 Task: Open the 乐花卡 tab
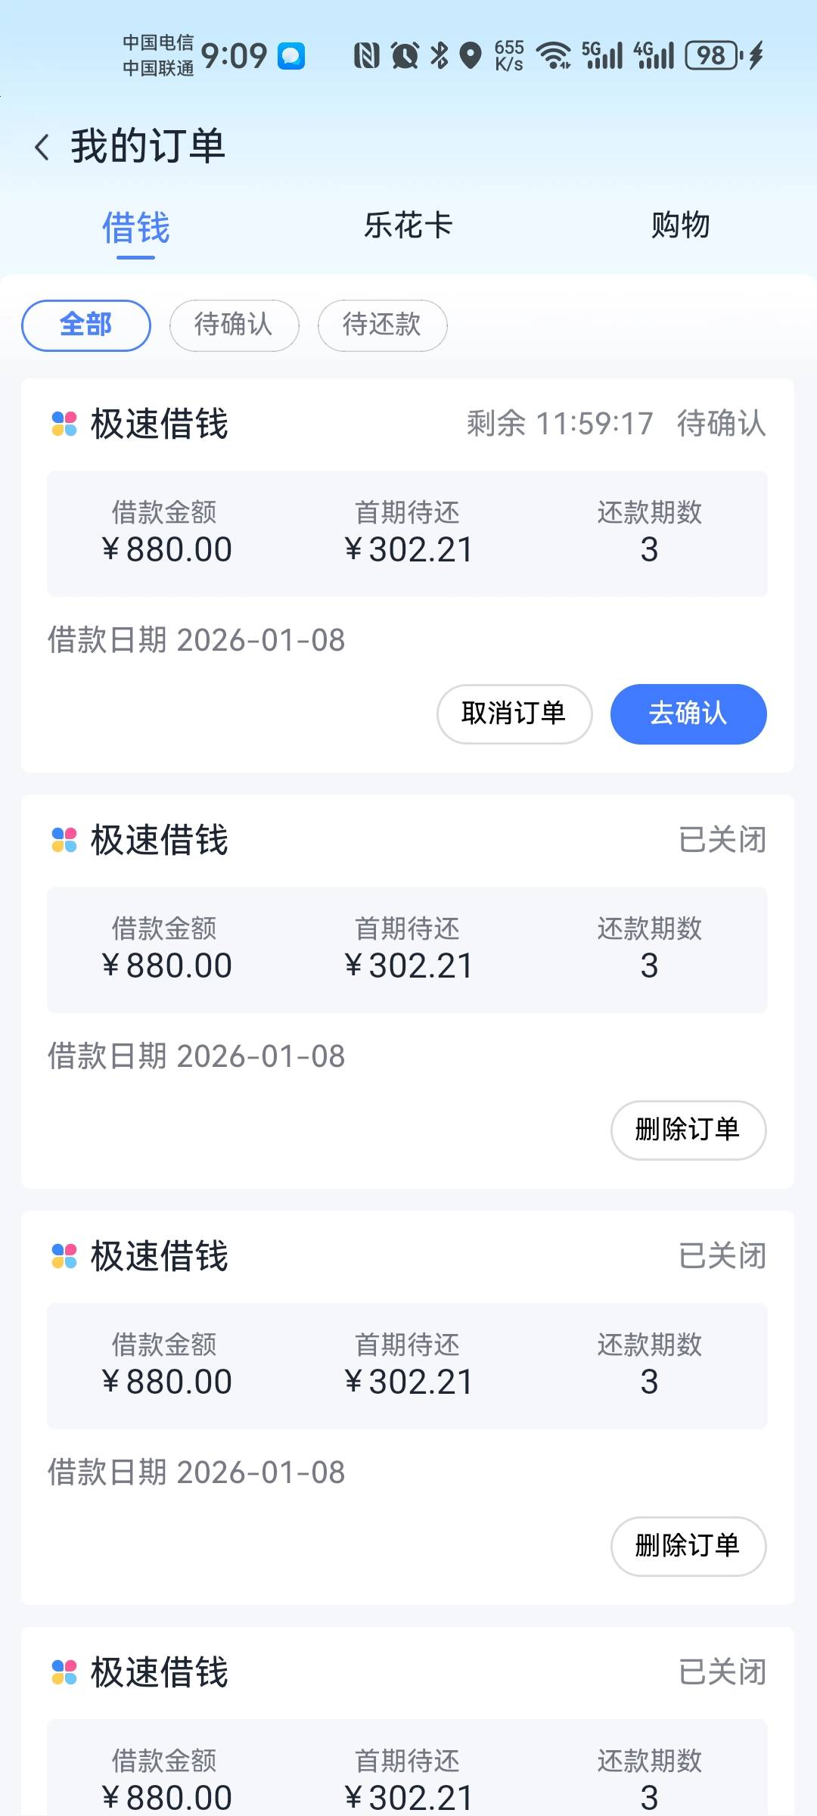pos(408,225)
